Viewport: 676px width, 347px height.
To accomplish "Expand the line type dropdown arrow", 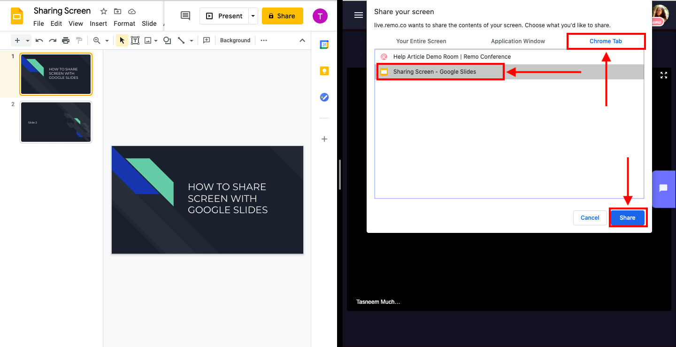I will 192,41.
